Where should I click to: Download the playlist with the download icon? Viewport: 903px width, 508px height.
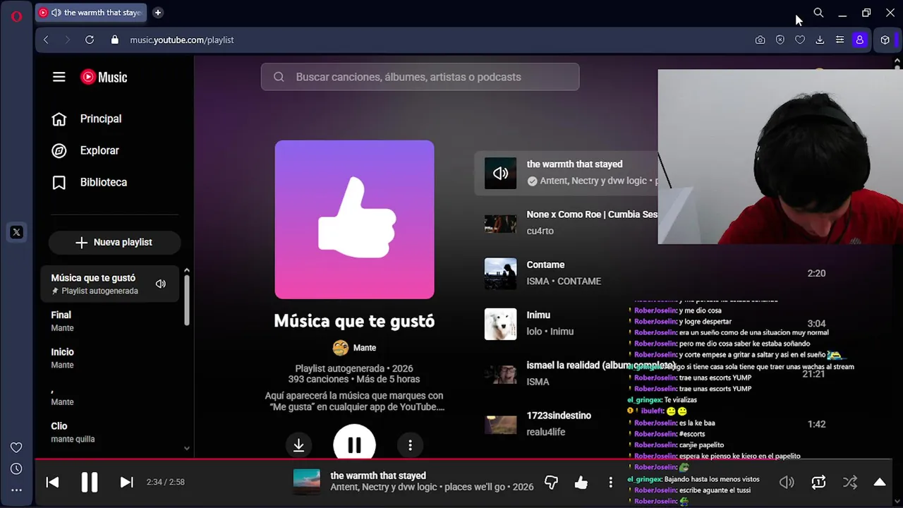(x=298, y=445)
